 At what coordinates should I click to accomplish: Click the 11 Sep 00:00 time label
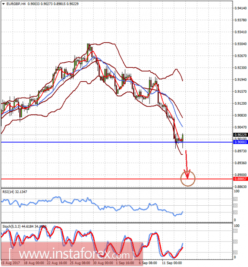click(172, 263)
